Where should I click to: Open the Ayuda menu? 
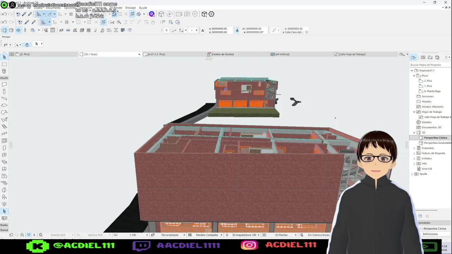(143, 8)
